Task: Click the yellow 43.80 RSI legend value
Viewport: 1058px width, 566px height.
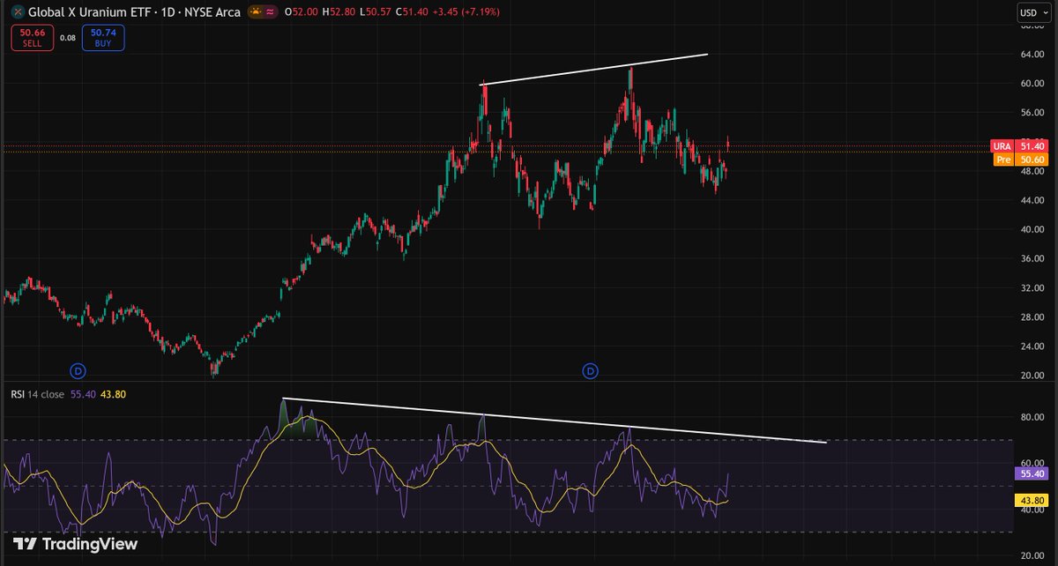Action: [x=114, y=395]
